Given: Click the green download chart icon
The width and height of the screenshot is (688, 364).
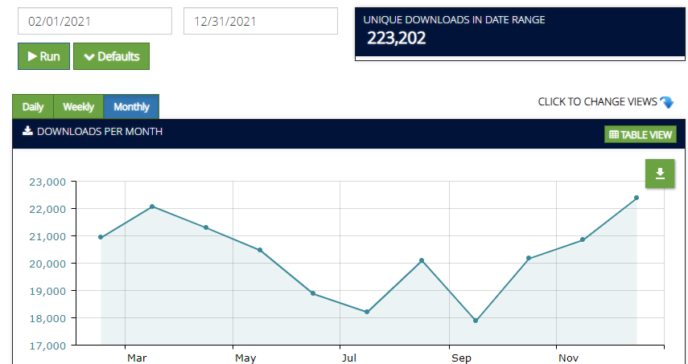Looking at the screenshot, I should pos(660,174).
